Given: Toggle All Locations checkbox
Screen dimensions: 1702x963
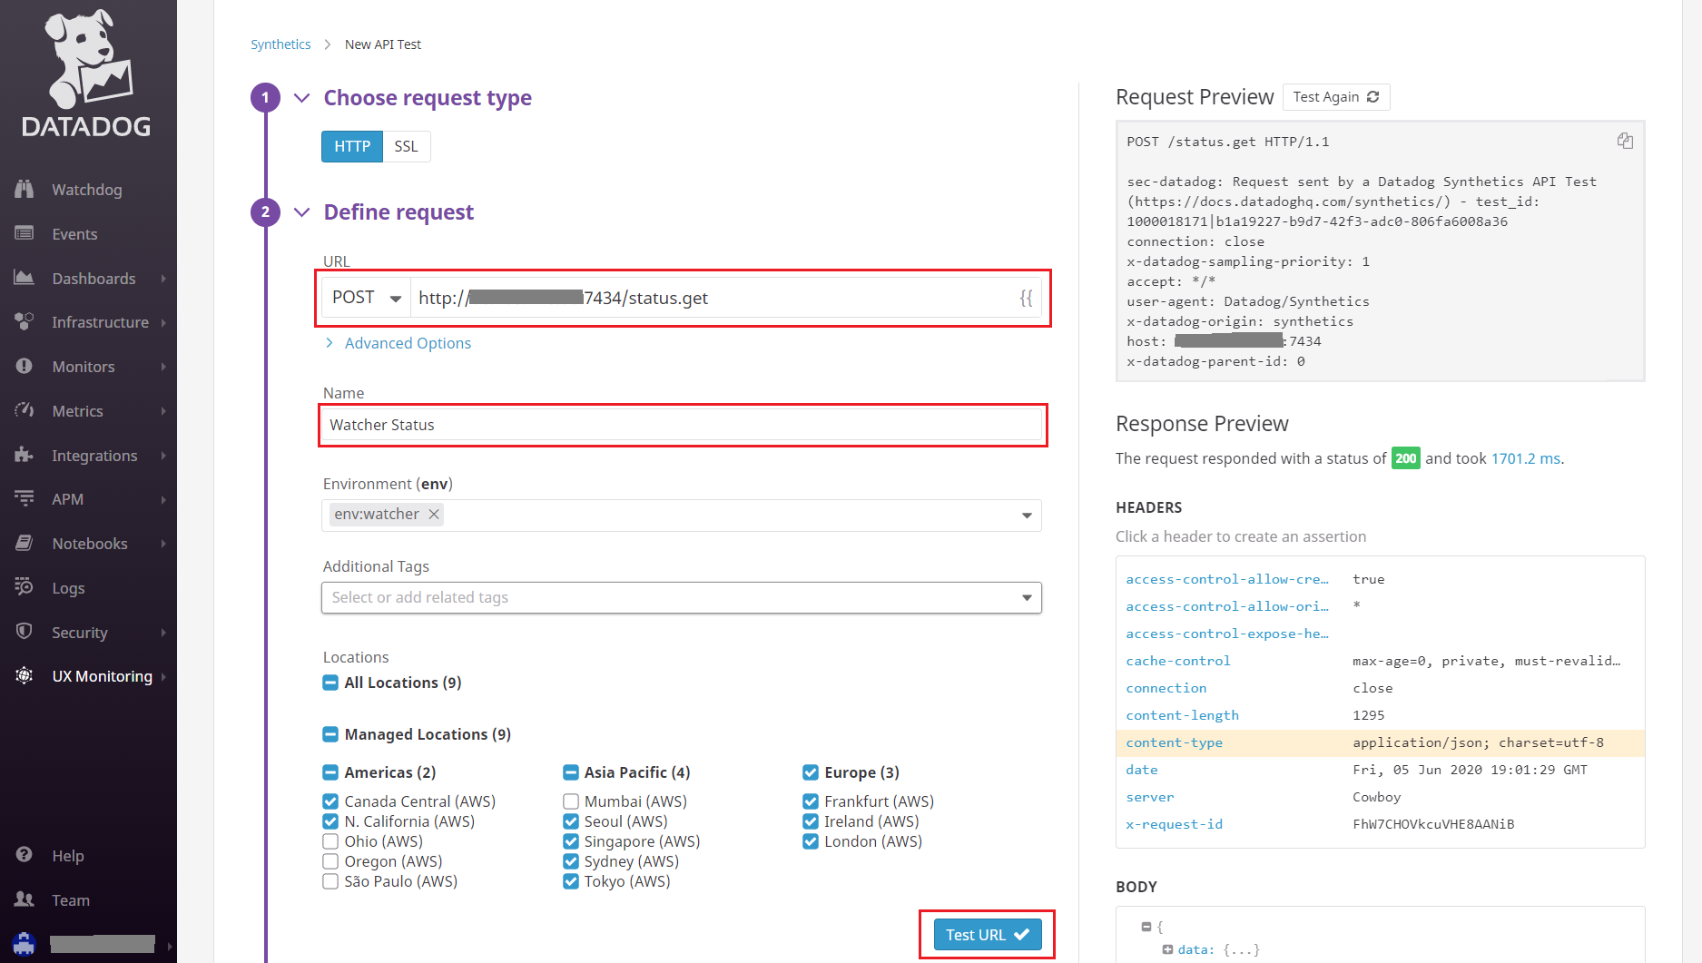Looking at the screenshot, I should point(330,683).
